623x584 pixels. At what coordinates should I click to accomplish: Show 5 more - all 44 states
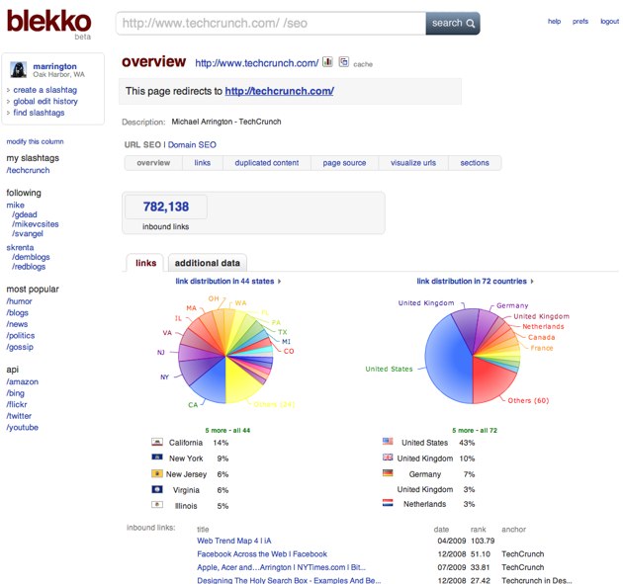[x=227, y=431]
